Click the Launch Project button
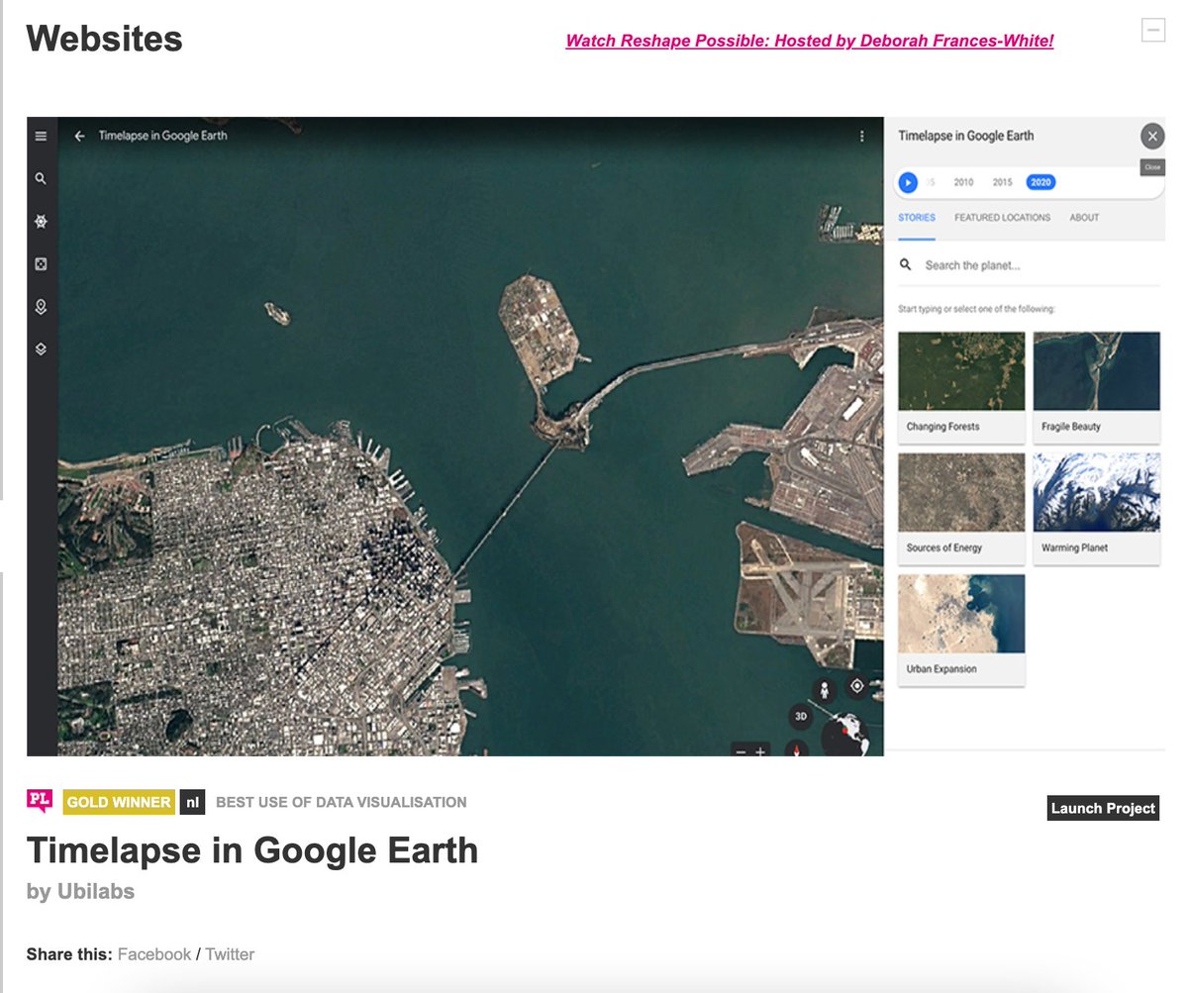Screen dimensions: 1188x993 click(x=1102, y=808)
